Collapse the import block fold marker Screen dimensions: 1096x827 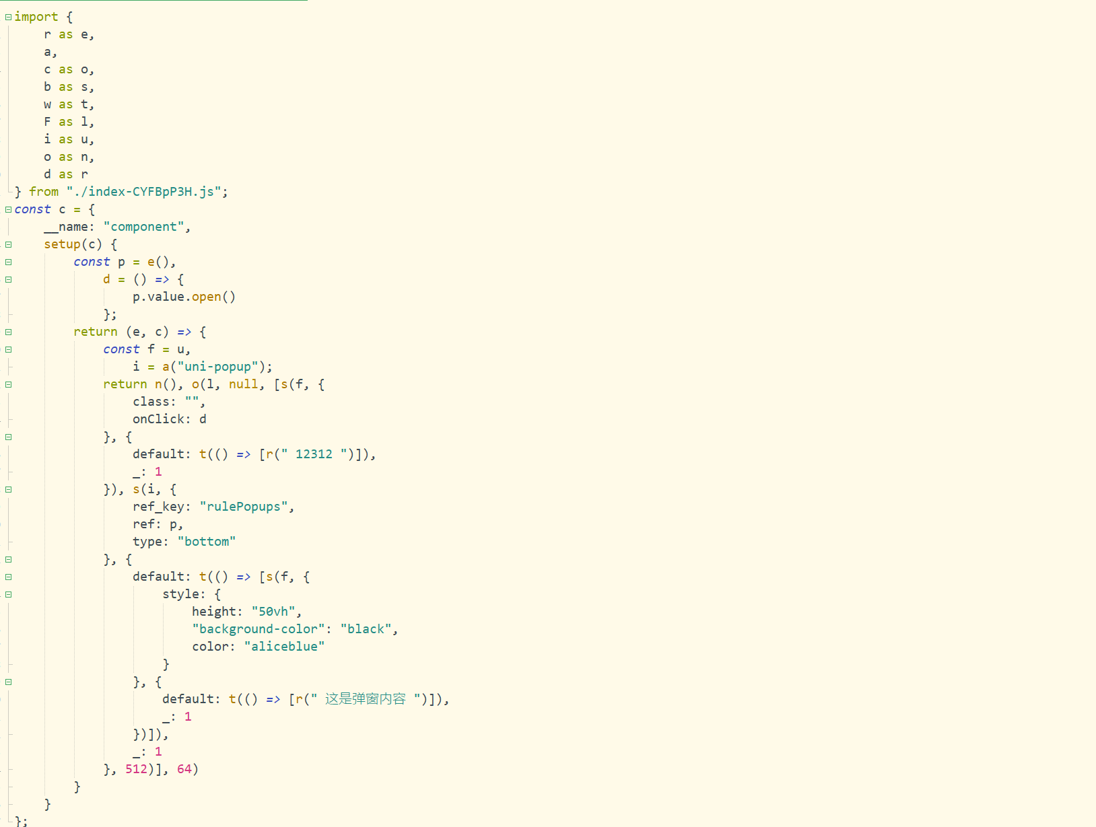pyautogui.click(x=8, y=17)
